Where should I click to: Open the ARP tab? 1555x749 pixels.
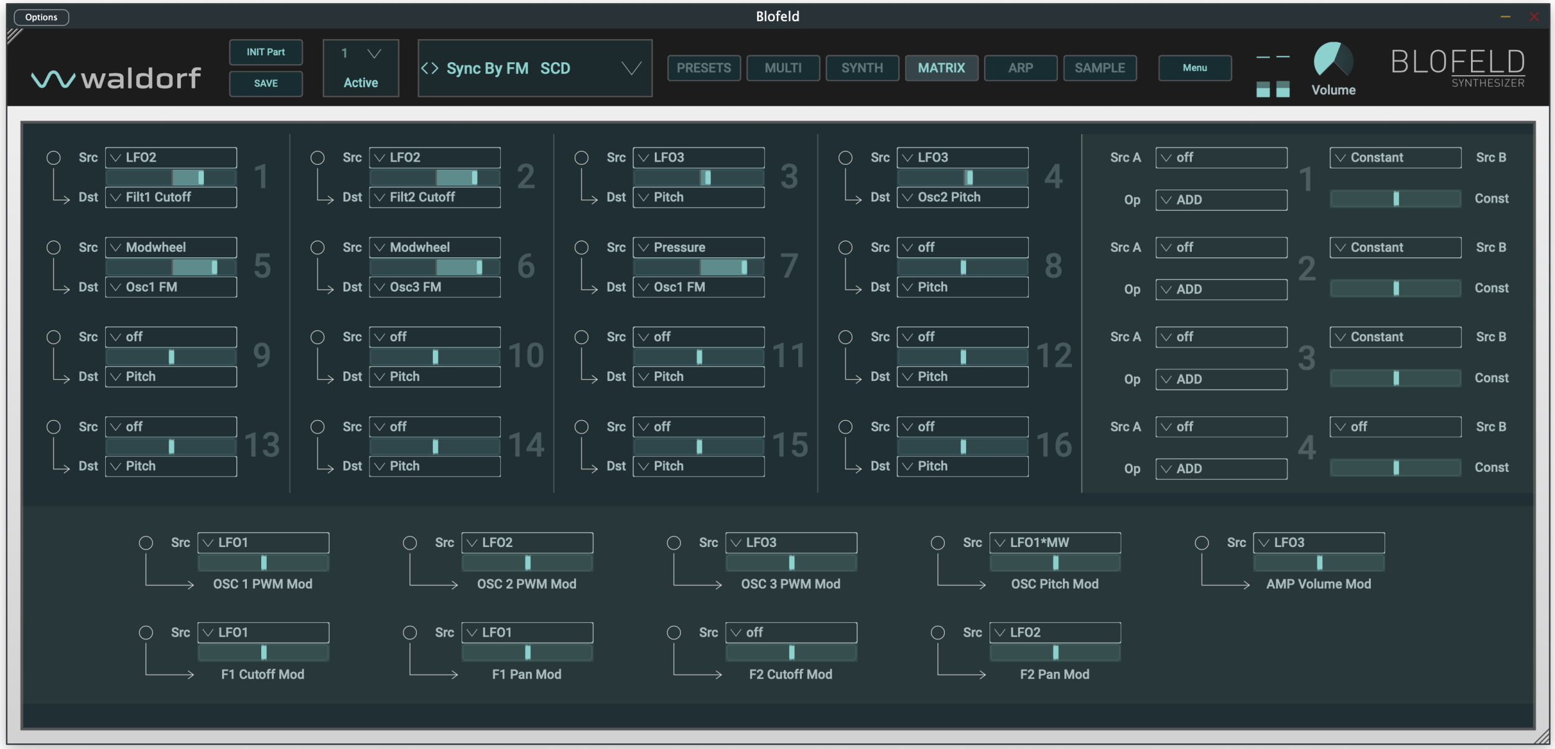click(1020, 68)
